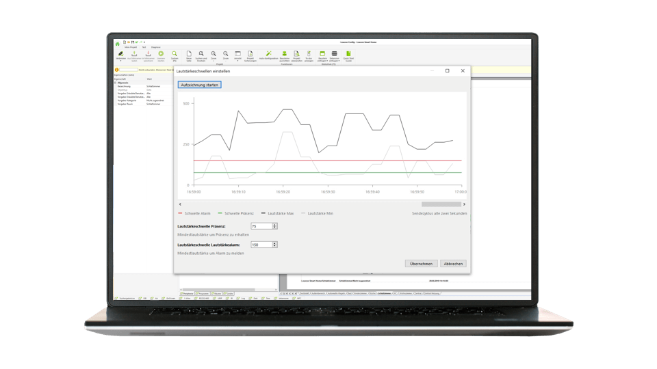Collapse the Allgemein properties group
This screenshot has height=369, width=657.
(116, 83)
